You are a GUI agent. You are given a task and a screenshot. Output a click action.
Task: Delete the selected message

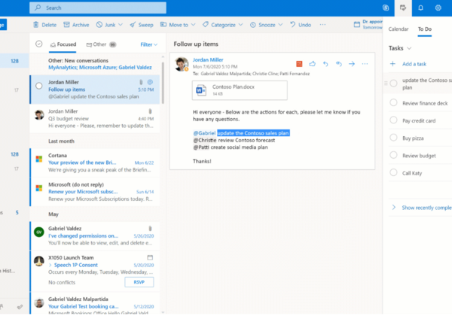coord(44,25)
